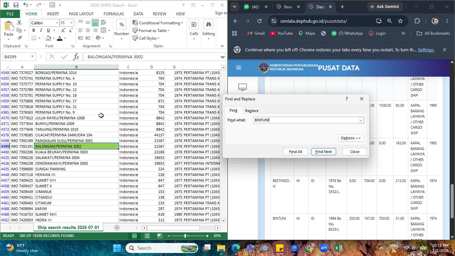Reload the Chrome page
Viewport: 455px width, 256px height.
pos(259,21)
